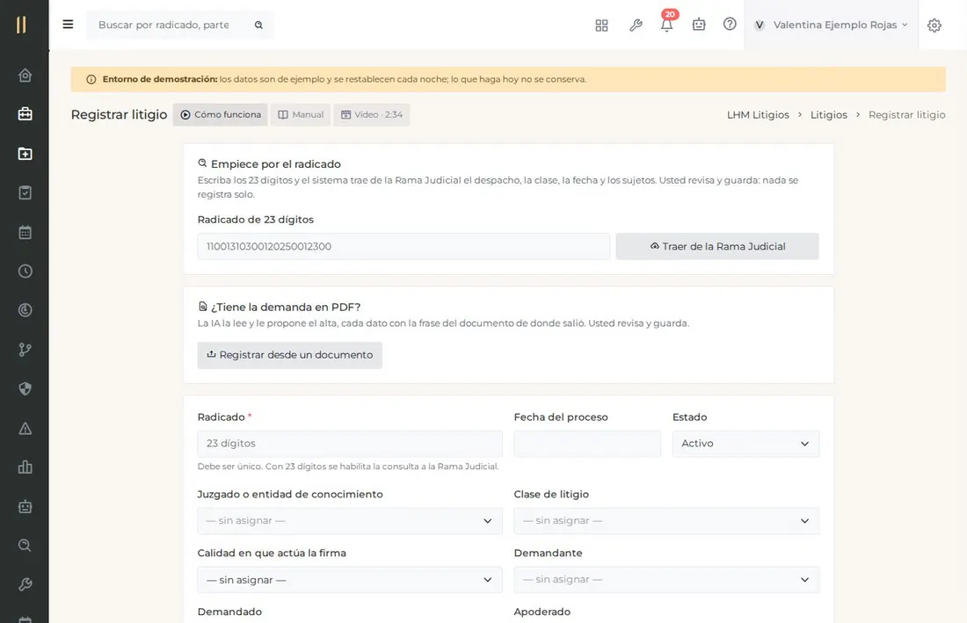Image resolution: width=967 pixels, height=623 pixels.
Task: Open the calendar icon in sidebar
Action: [x=25, y=232]
